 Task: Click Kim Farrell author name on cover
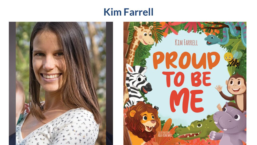186,43
